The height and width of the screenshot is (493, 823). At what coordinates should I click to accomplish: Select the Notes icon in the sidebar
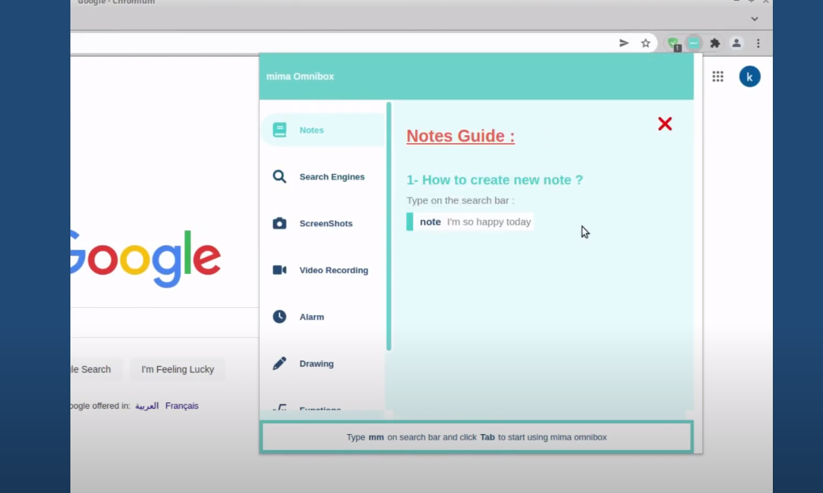(279, 129)
